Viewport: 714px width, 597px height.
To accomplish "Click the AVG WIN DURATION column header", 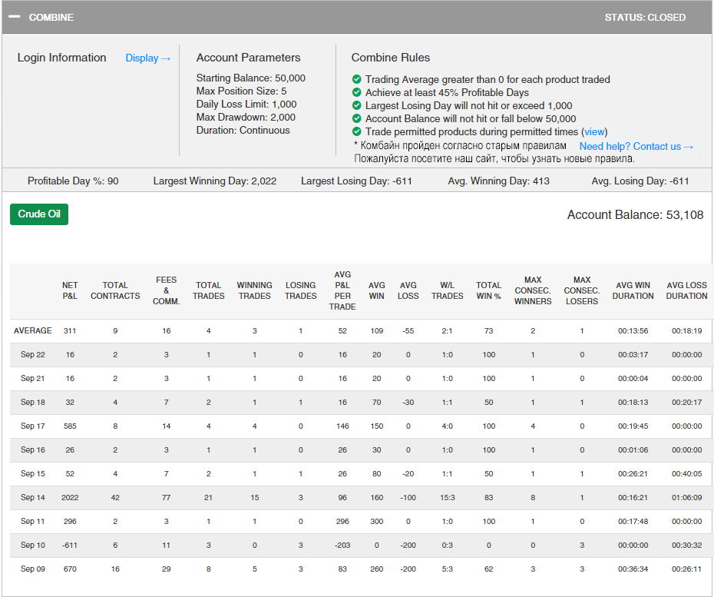I will [x=633, y=290].
